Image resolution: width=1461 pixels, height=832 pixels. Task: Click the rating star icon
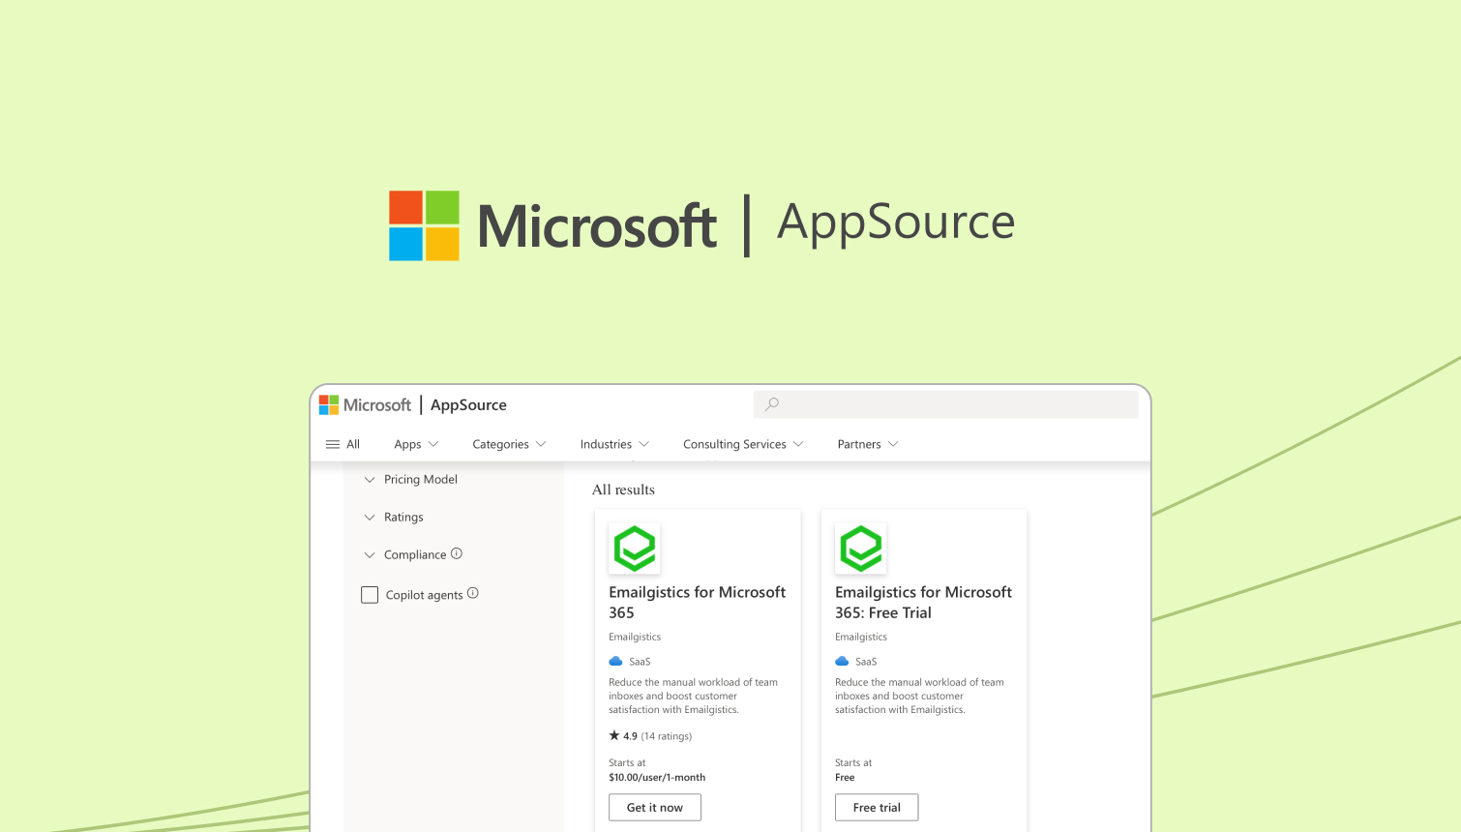[614, 735]
